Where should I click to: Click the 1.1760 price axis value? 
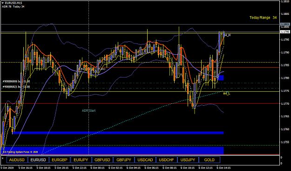click(285, 129)
